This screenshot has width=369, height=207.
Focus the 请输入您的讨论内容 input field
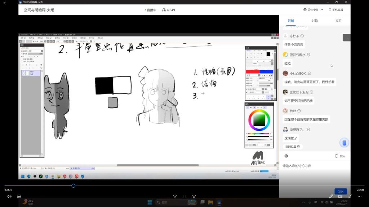[315, 166]
